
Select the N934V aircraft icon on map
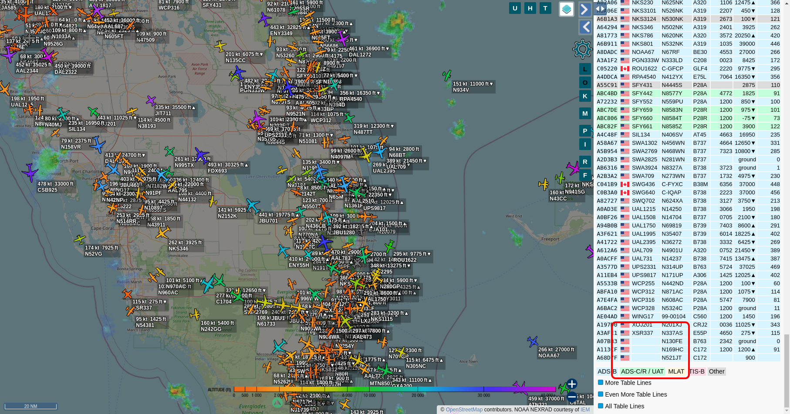coord(447,76)
